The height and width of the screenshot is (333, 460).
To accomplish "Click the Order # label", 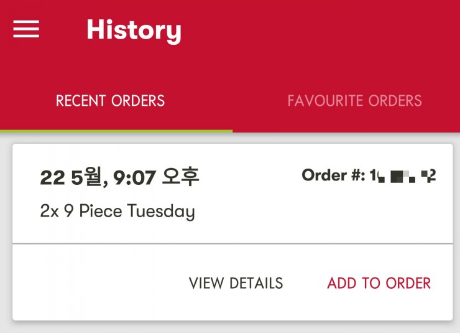I will tap(333, 176).
